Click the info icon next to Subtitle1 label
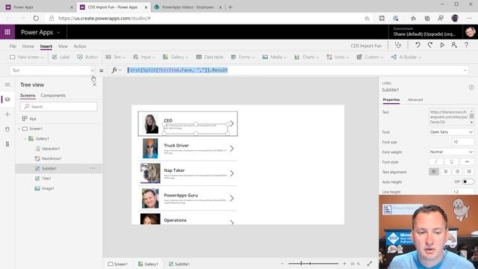This screenshot has height=269, width=478. point(471,87)
